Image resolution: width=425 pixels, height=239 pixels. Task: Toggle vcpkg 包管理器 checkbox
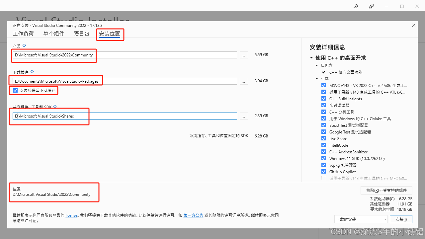pos(324,165)
